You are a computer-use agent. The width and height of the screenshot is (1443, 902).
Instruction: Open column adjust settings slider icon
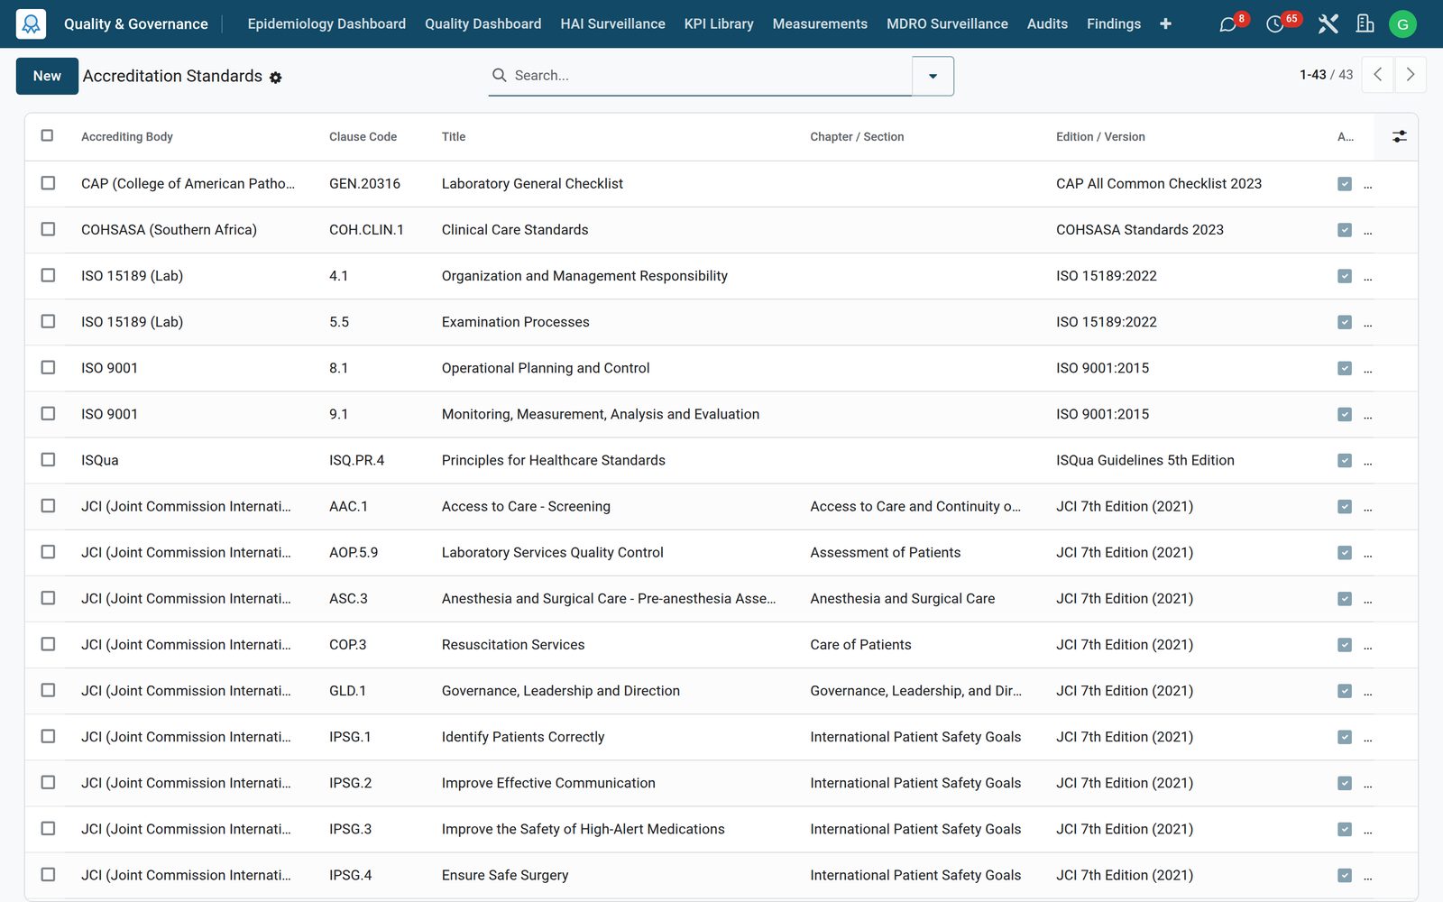(x=1399, y=136)
